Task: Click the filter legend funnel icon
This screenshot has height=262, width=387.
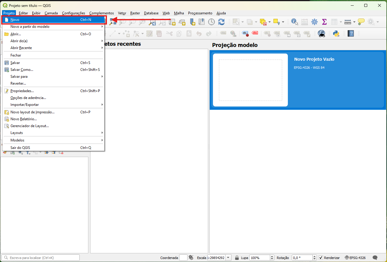Action: pyautogui.click(x=28, y=152)
